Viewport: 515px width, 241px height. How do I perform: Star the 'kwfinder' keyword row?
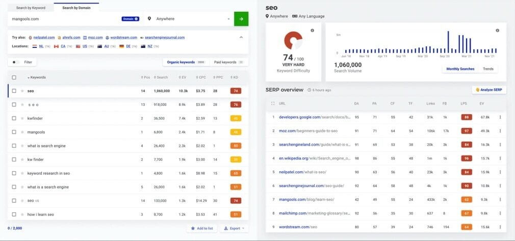22,118
